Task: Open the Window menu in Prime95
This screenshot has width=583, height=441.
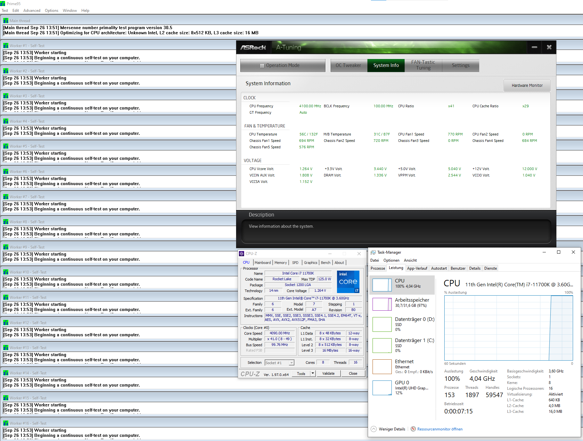Action: click(x=70, y=11)
